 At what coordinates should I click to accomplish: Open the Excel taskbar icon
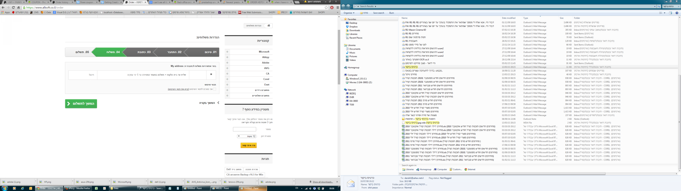click(96, 188)
